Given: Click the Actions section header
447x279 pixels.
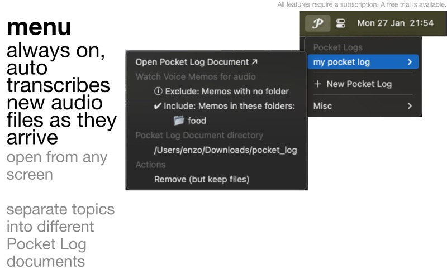Looking at the screenshot, I should 150,165.
